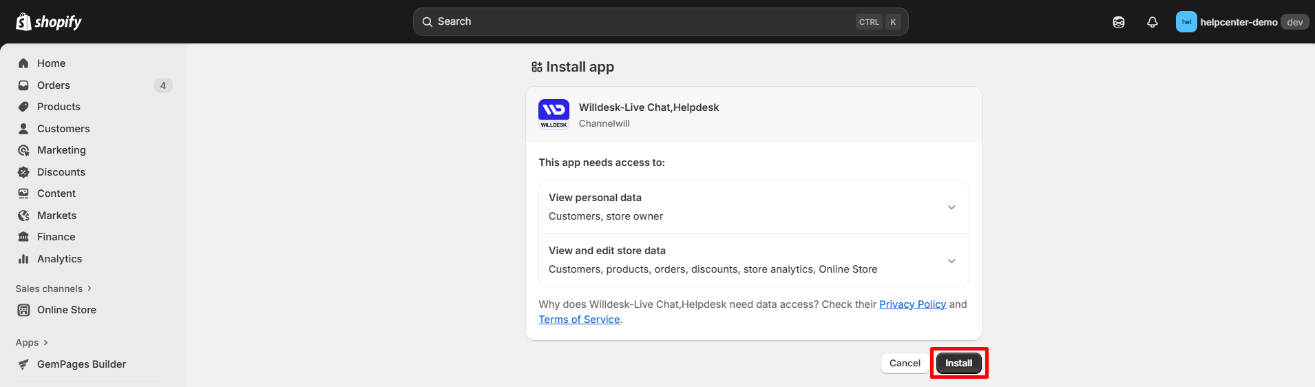Screen dimensions: 1315x387
Task: Open the Sidekick assistant icon
Action: (1118, 22)
